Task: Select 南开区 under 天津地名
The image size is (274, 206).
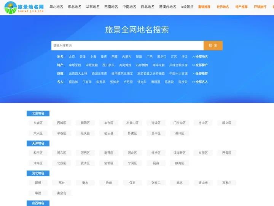Action: (x=109, y=153)
